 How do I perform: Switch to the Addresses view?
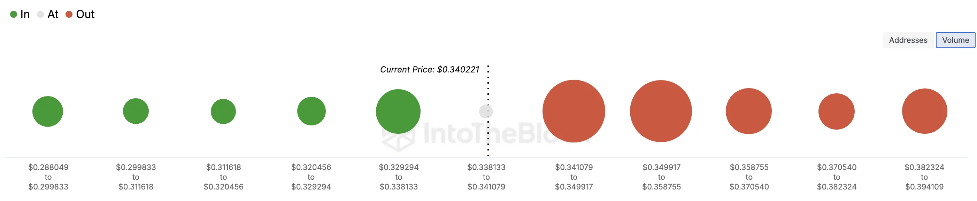(x=908, y=40)
